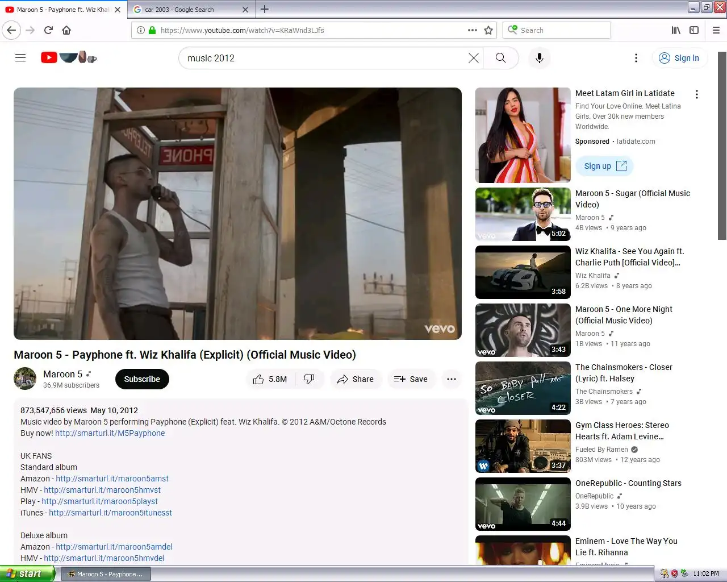Image resolution: width=727 pixels, height=582 pixels.
Task: Open the smarturl.it/maroon5amst Amazon link
Action: [x=112, y=479]
